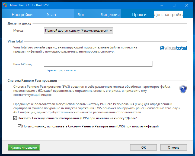
Task: Toggle 'По умолчанию, использовать' EWS checkbox
Action: tap(20, 126)
